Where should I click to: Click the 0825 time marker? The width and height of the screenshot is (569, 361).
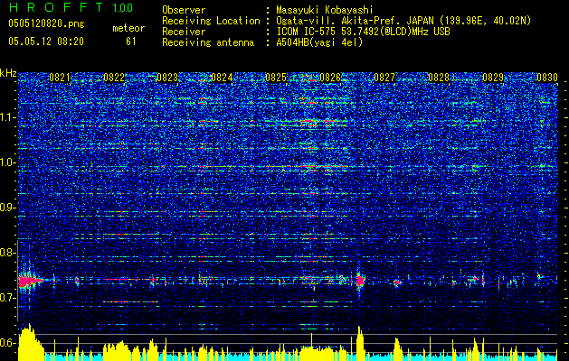coord(276,78)
